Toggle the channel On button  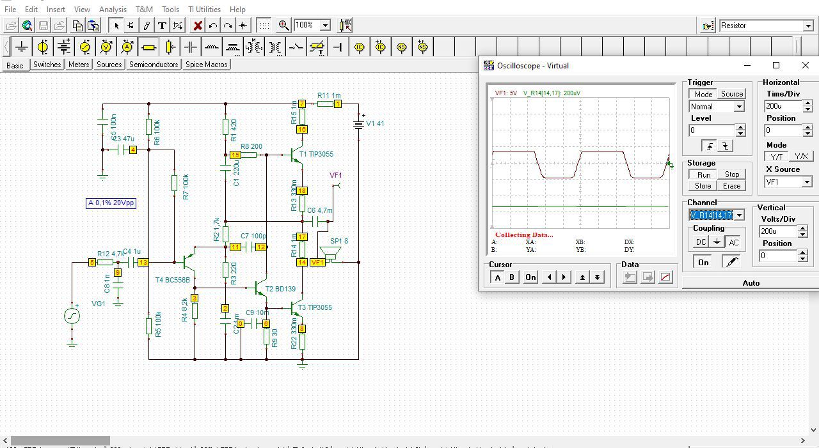(703, 262)
